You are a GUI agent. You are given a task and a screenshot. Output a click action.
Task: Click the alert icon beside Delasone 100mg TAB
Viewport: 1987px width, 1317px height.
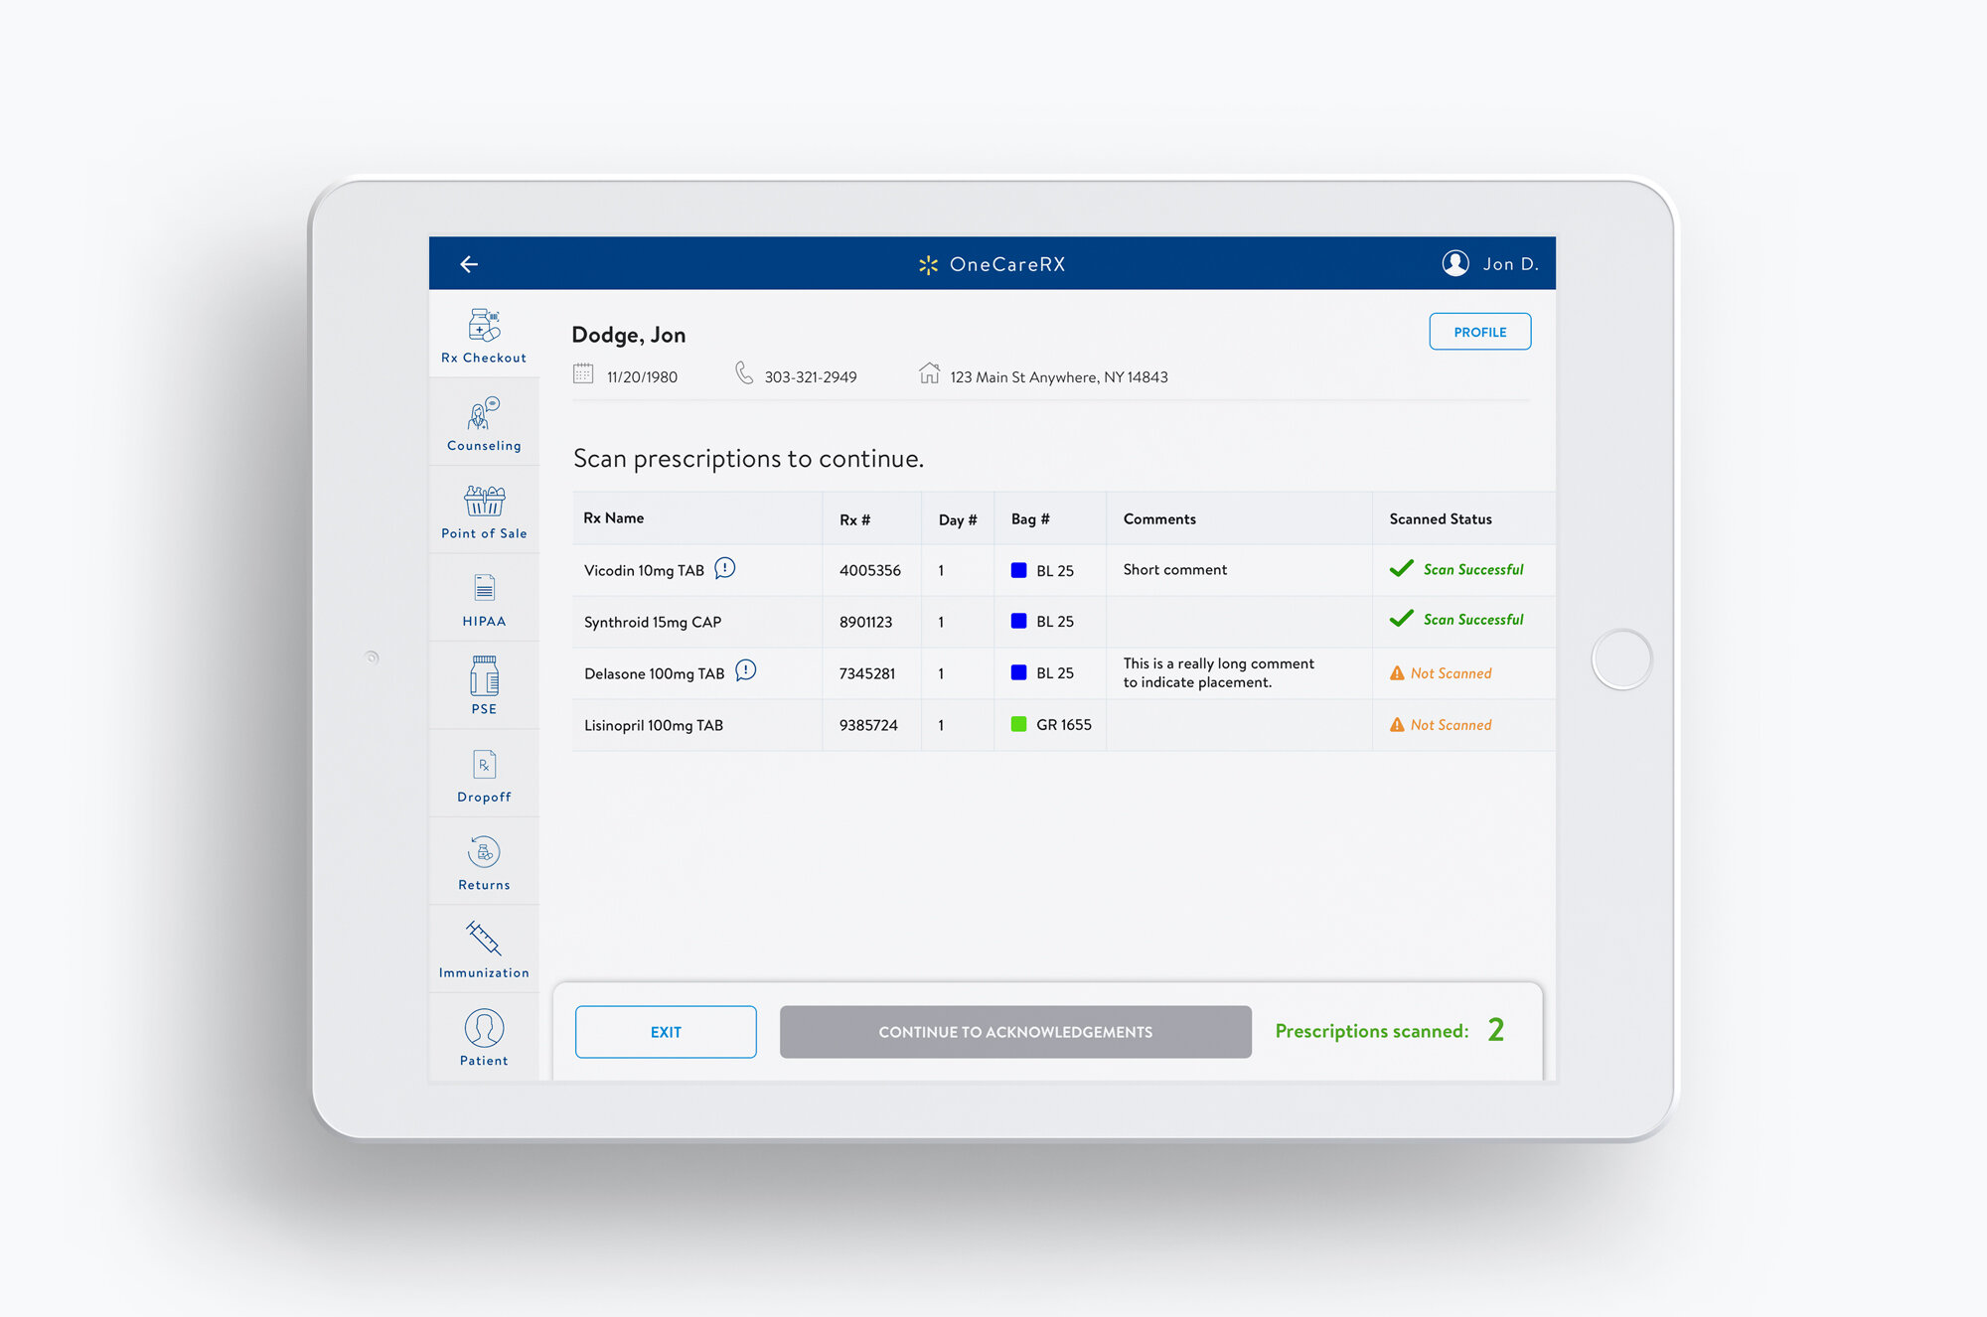coord(746,671)
